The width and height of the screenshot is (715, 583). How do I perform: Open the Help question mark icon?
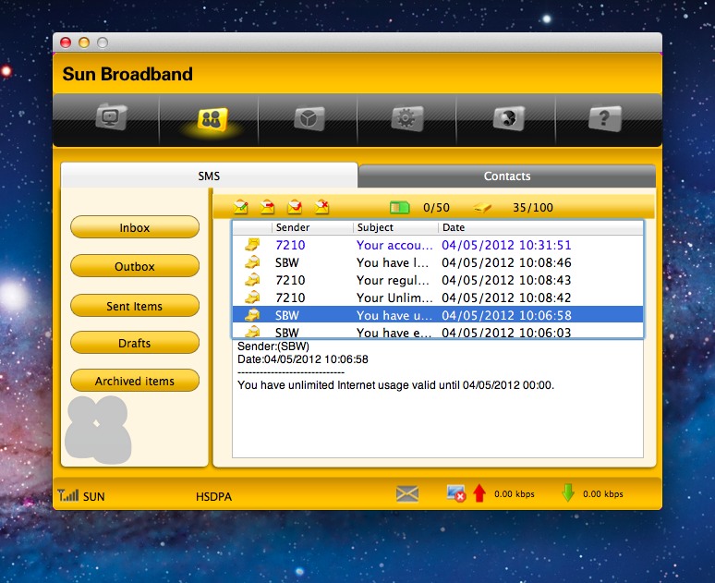605,118
